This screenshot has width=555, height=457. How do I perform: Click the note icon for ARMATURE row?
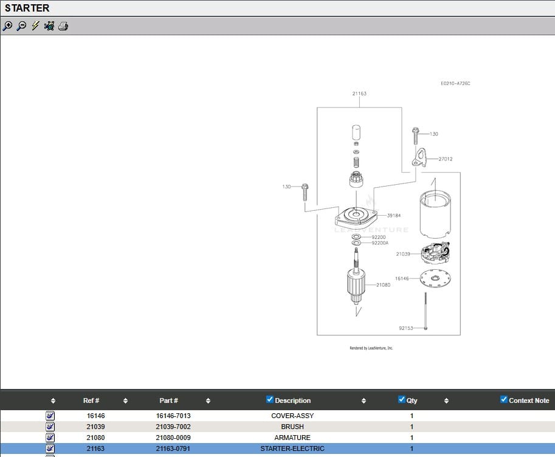point(50,438)
